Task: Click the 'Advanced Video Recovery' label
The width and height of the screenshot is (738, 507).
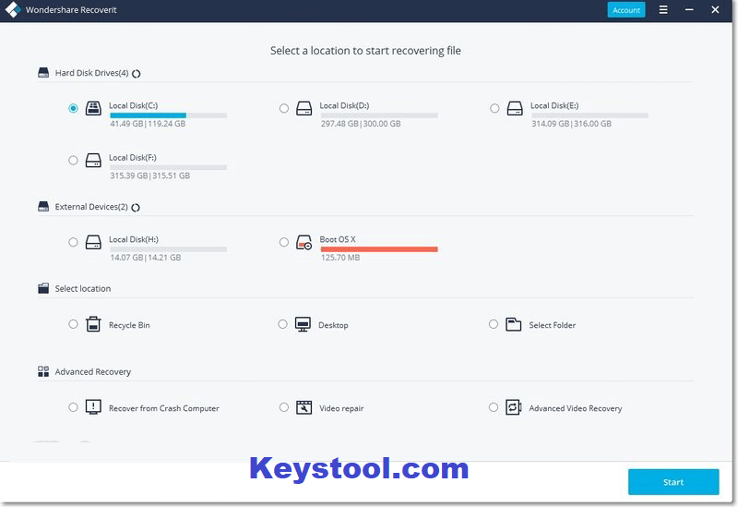Action: pyautogui.click(x=575, y=408)
